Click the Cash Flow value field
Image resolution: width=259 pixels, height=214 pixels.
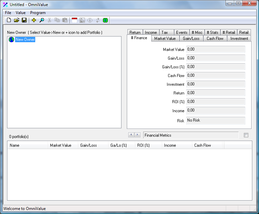216,75
